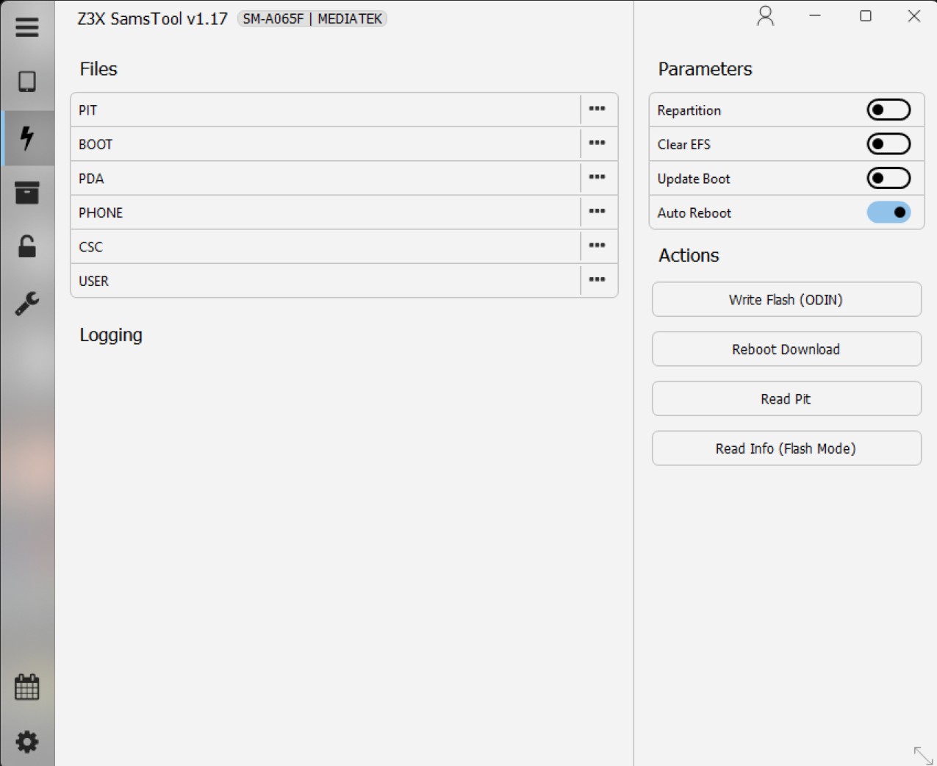Image resolution: width=937 pixels, height=766 pixels.
Task: Open the wrench repair tools icon
Action: coord(27,303)
